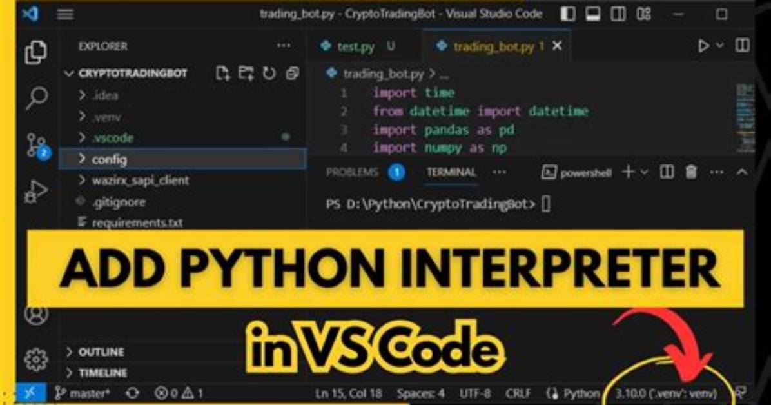The height and width of the screenshot is (405, 771).
Task: Select interpreter 3.10.0 ('.venv': venv)
Action: click(666, 393)
